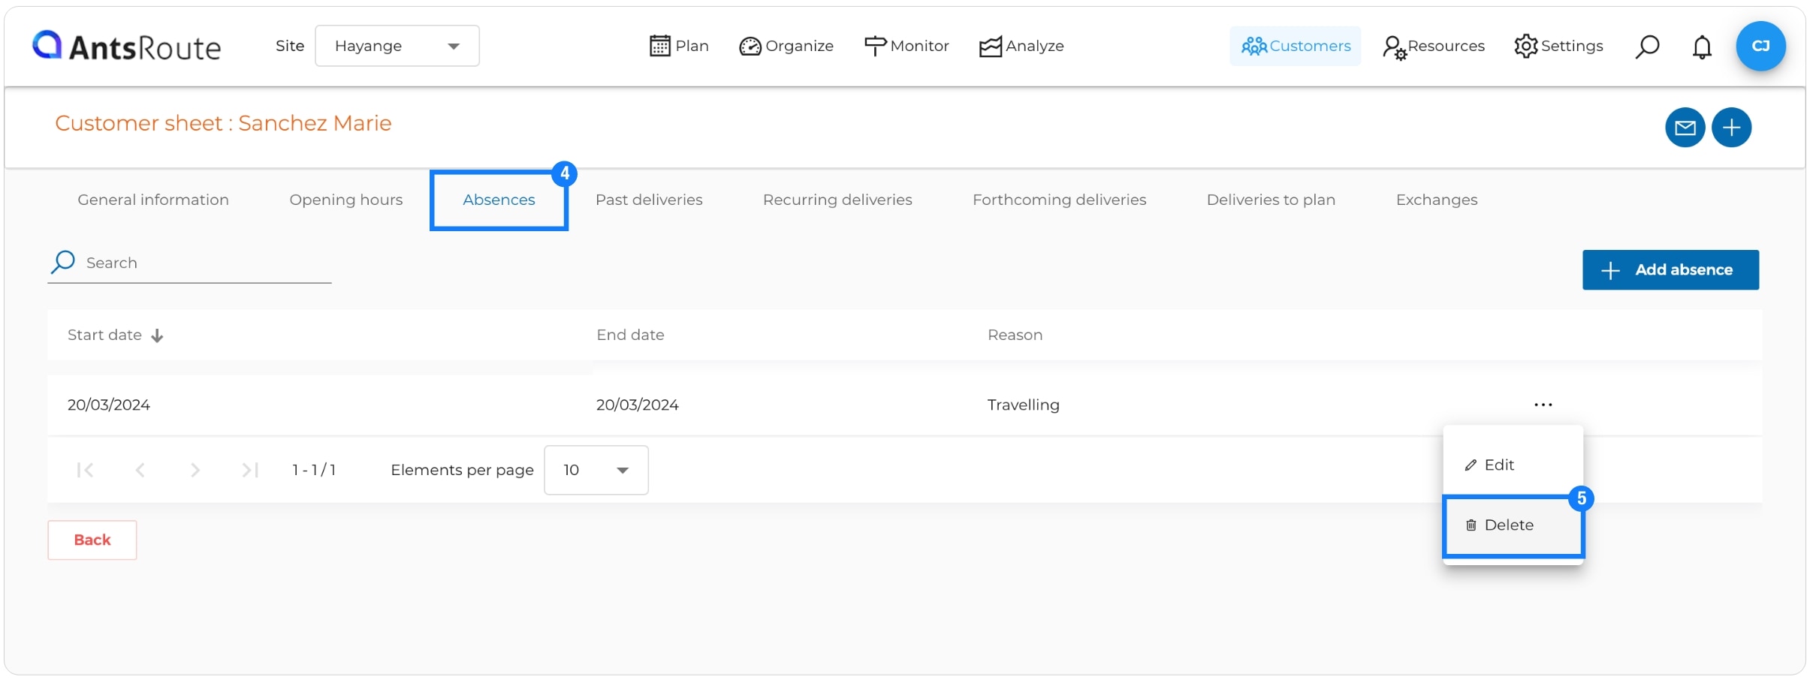Open three-dots menu for Travelling absence
Image resolution: width=1810 pixels, height=683 pixels.
coord(1543,405)
